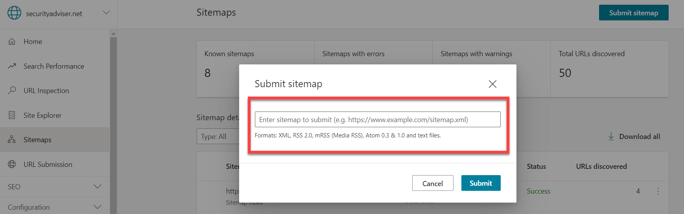Expand the Configuration section
Viewport: 684px width, 214px height.
tap(98, 207)
